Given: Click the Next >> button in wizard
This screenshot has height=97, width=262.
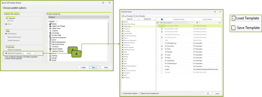Looking at the screenshot, I should pyautogui.click(x=95, y=67).
